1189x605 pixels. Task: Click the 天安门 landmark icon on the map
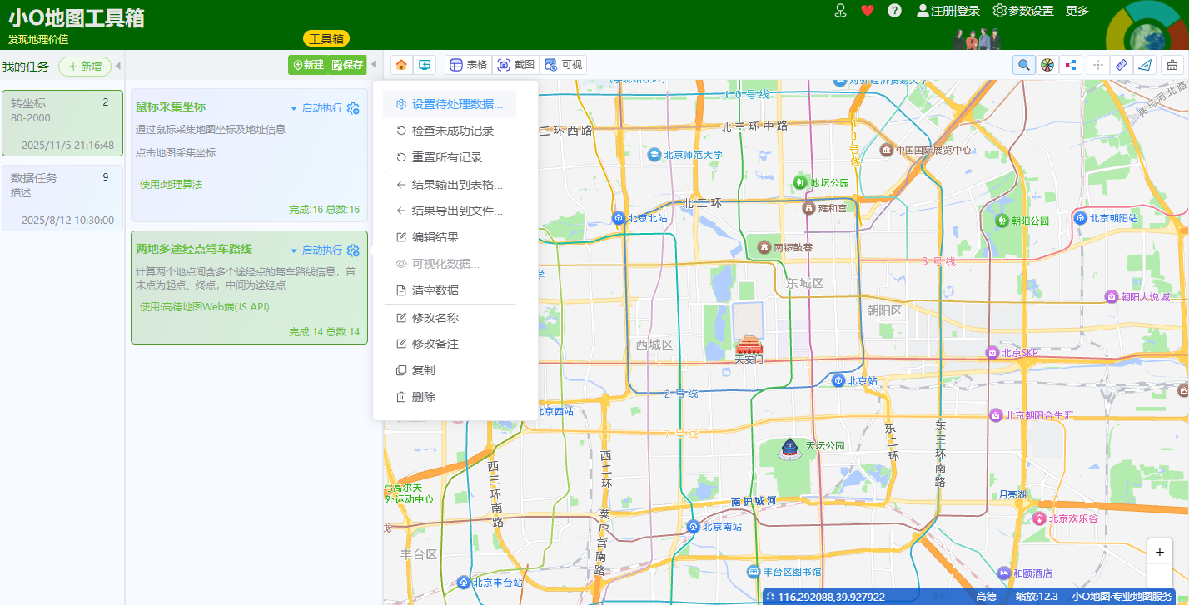click(749, 344)
